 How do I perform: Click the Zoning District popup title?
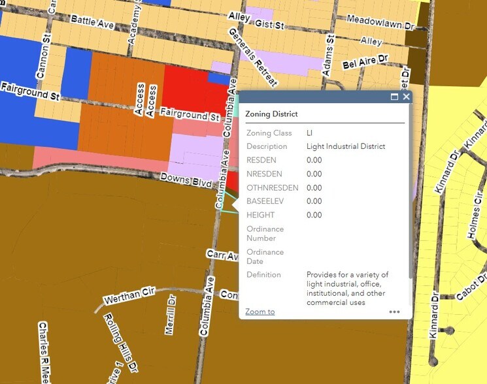click(x=271, y=114)
